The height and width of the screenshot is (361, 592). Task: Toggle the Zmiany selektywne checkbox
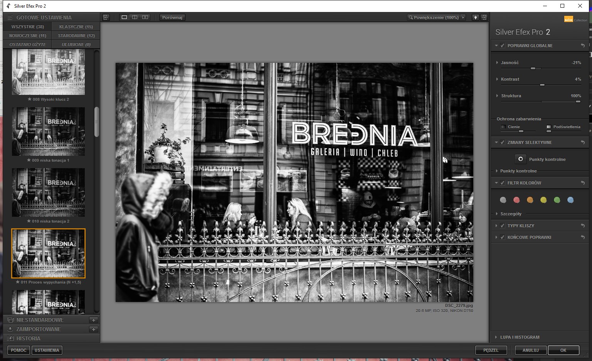pyautogui.click(x=503, y=142)
